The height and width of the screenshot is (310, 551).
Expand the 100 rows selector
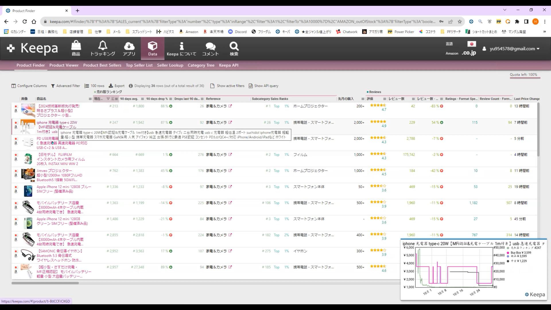coord(94,86)
